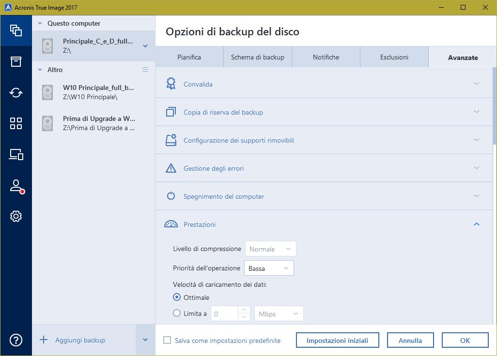The image size is (497, 356).
Task: Switch to the Pianifica tab
Action: [189, 57]
